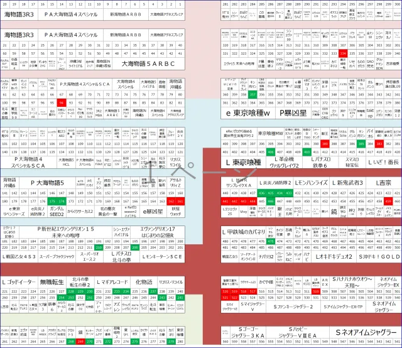The height and width of the screenshot is (348, 402).
Task: Click the 'P暴凶星' section label
Action: [293, 113]
